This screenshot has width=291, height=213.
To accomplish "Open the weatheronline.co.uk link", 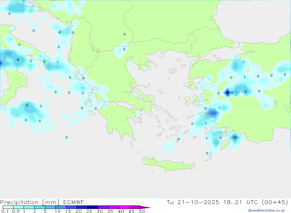I will (267, 210).
